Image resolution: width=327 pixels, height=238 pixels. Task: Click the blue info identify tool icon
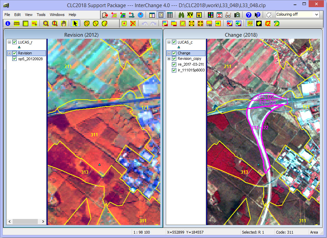pos(8,23)
